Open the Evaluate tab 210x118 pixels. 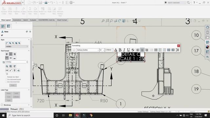click(33, 20)
